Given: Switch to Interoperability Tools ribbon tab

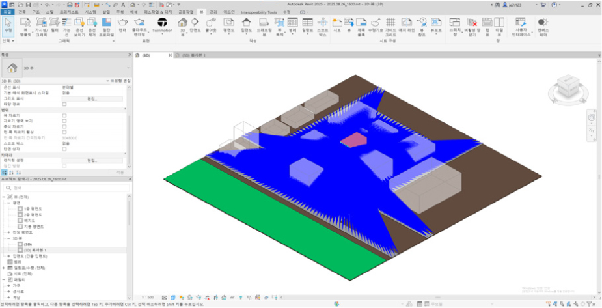Looking at the screenshot, I should coord(259,12).
